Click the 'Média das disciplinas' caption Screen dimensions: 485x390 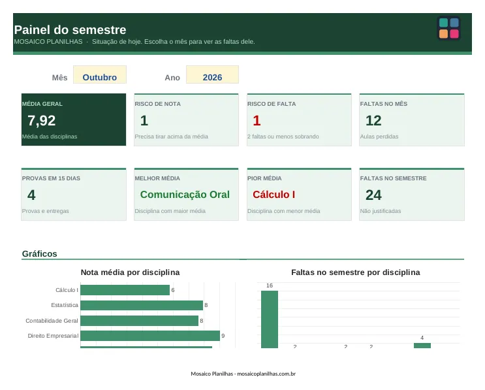pos(50,137)
